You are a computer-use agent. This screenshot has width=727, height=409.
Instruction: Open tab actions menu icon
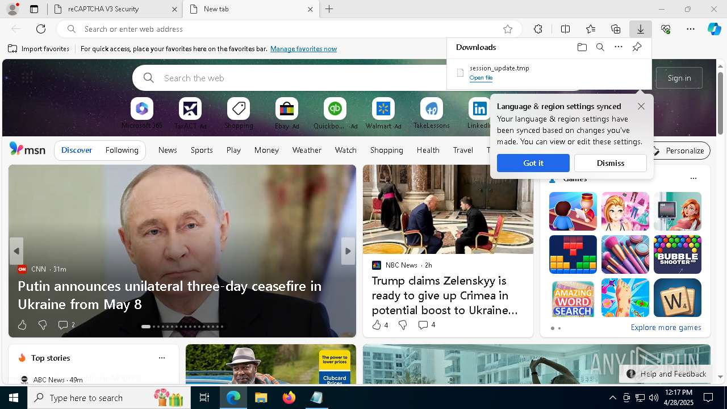[34, 9]
